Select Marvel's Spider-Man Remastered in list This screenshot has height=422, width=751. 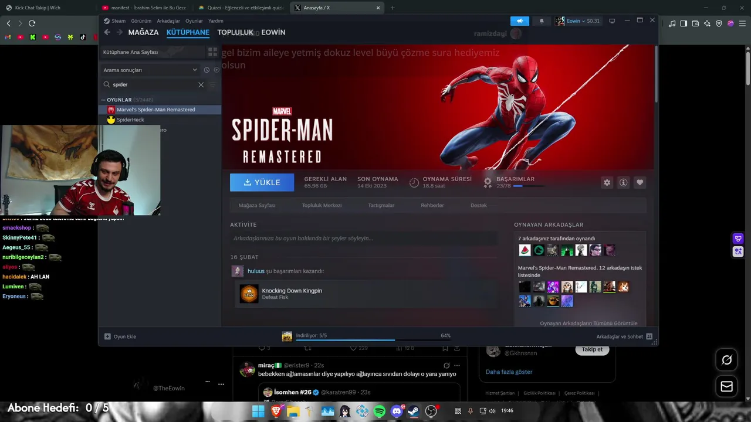click(x=160, y=110)
